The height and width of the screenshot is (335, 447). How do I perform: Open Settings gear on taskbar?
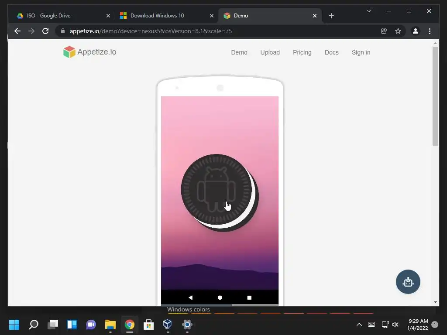[187, 325]
